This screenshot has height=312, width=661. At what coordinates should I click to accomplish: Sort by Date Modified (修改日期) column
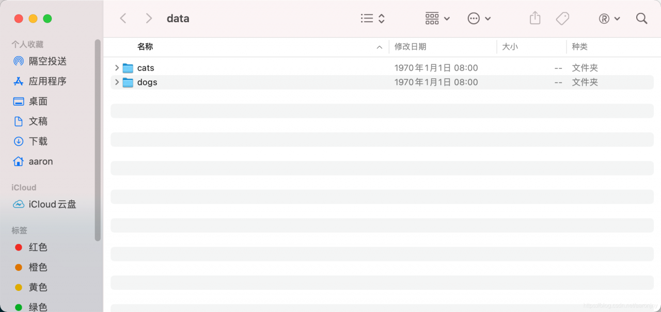(x=411, y=47)
